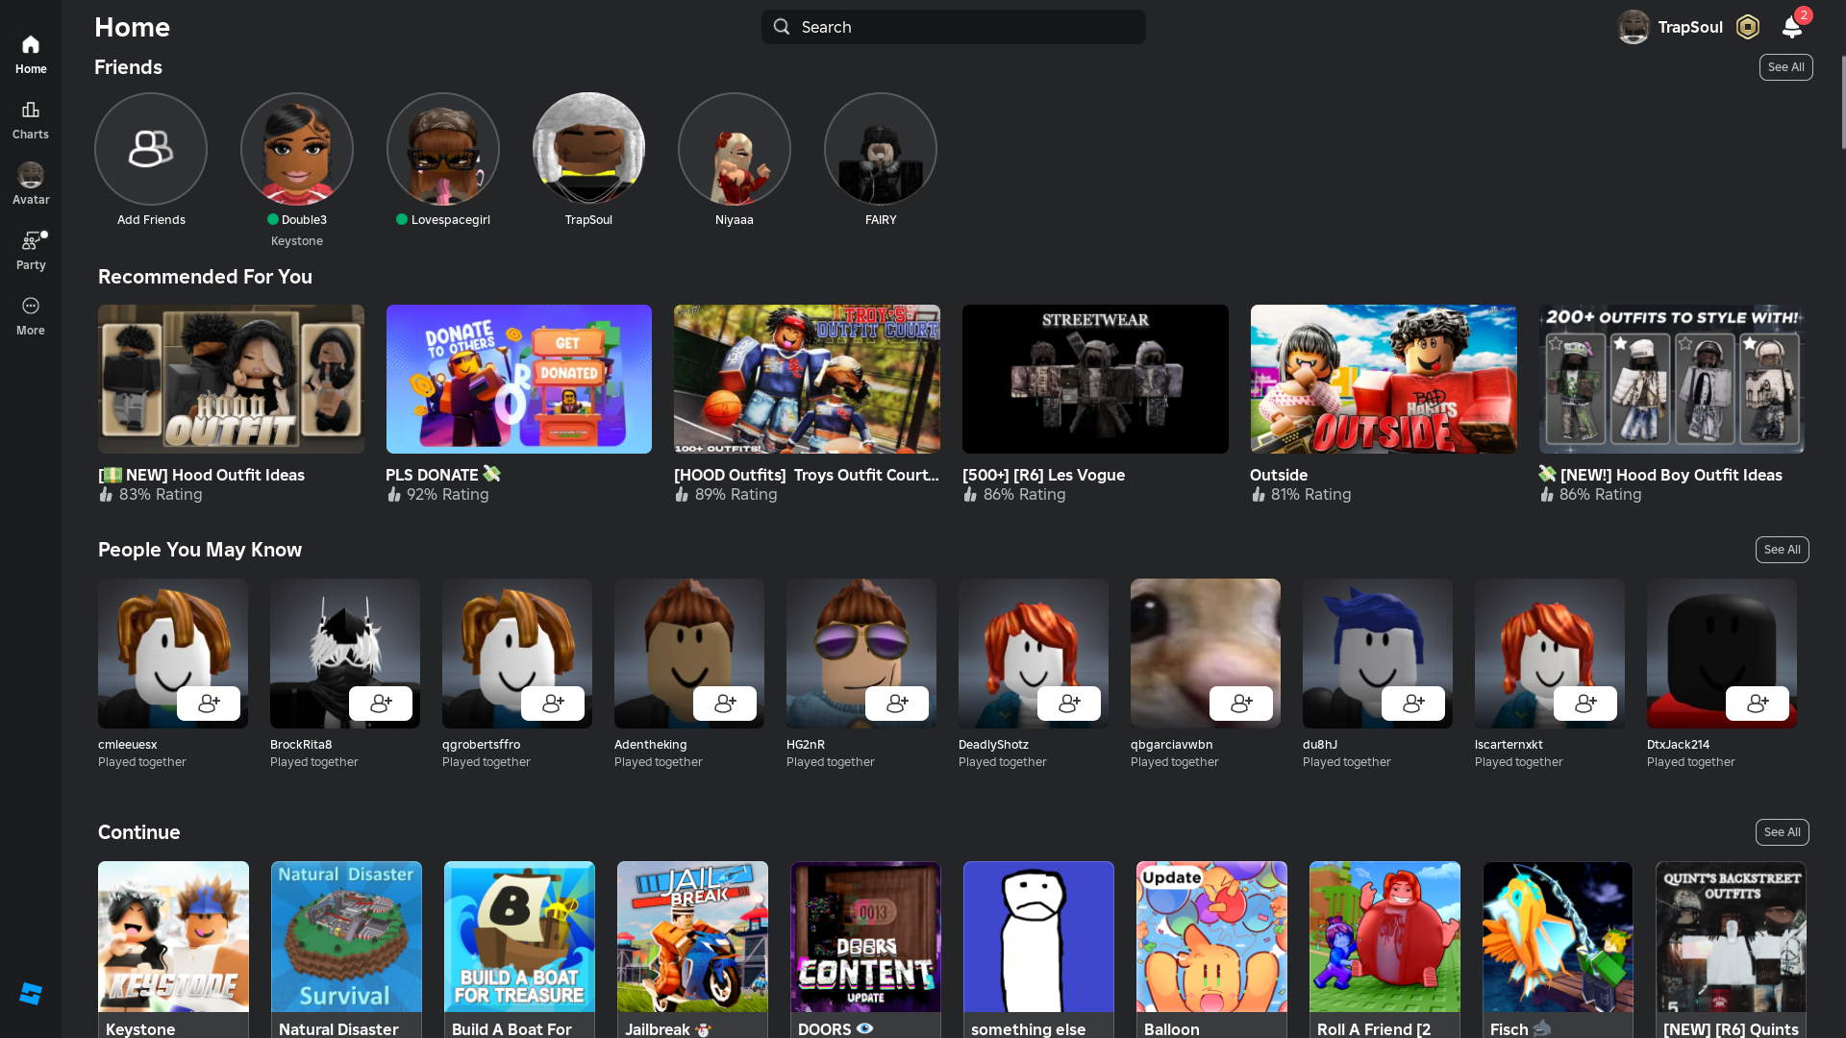Open Troys Outfit Court thumbnail
1846x1038 pixels.
click(x=807, y=379)
